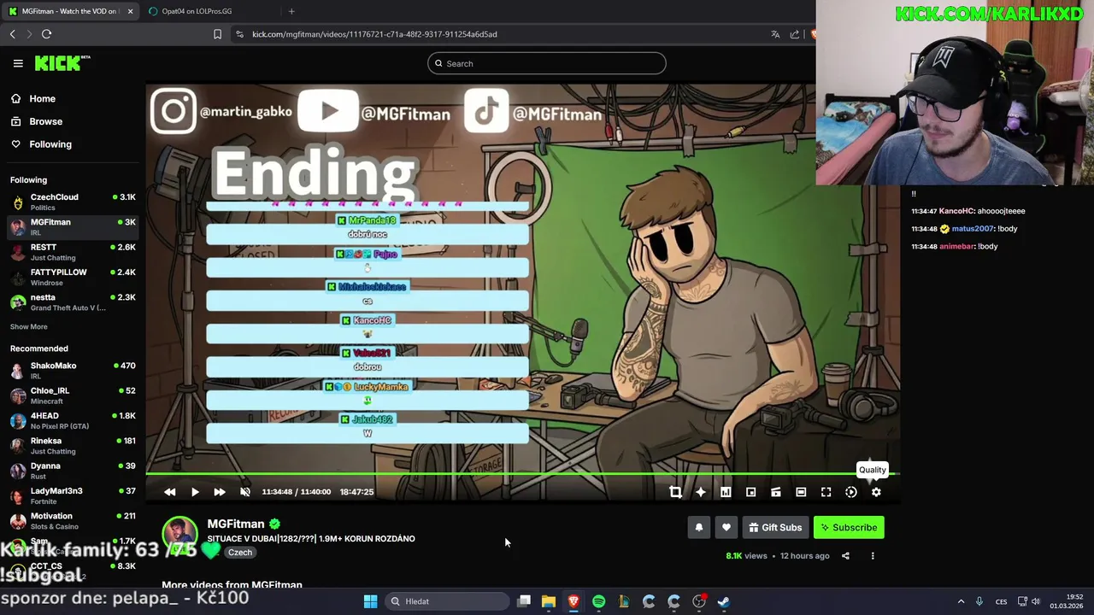Open recommended channel Dyanna
The width and height of the screenshot is (1094, 615).
click(73, 471)
